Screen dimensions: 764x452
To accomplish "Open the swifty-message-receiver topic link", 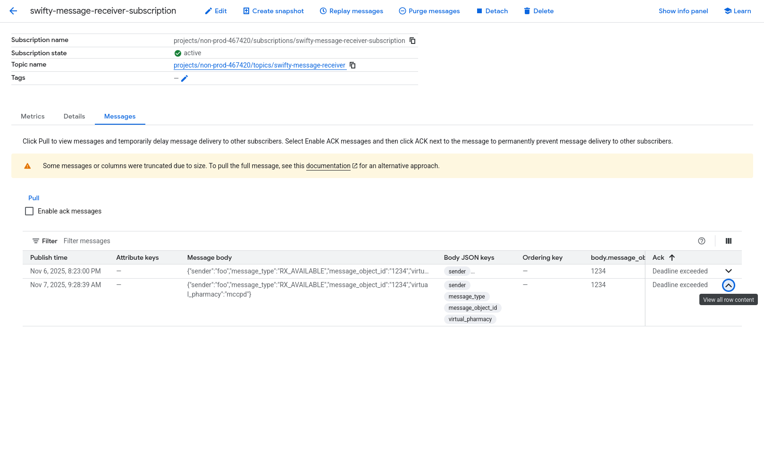I will coord(259,65).
